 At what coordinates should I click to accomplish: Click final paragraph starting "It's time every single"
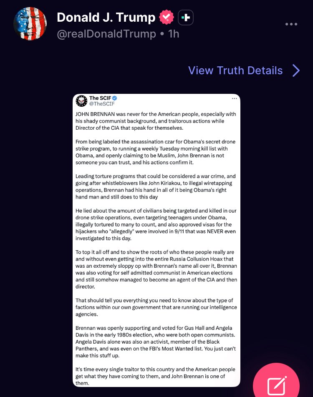[156, 377]
